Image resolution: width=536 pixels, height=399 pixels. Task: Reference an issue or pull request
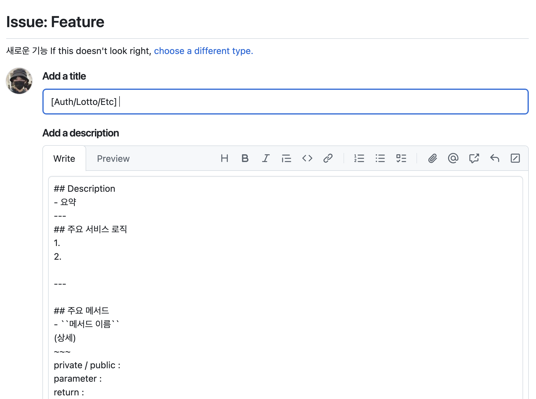474,158
